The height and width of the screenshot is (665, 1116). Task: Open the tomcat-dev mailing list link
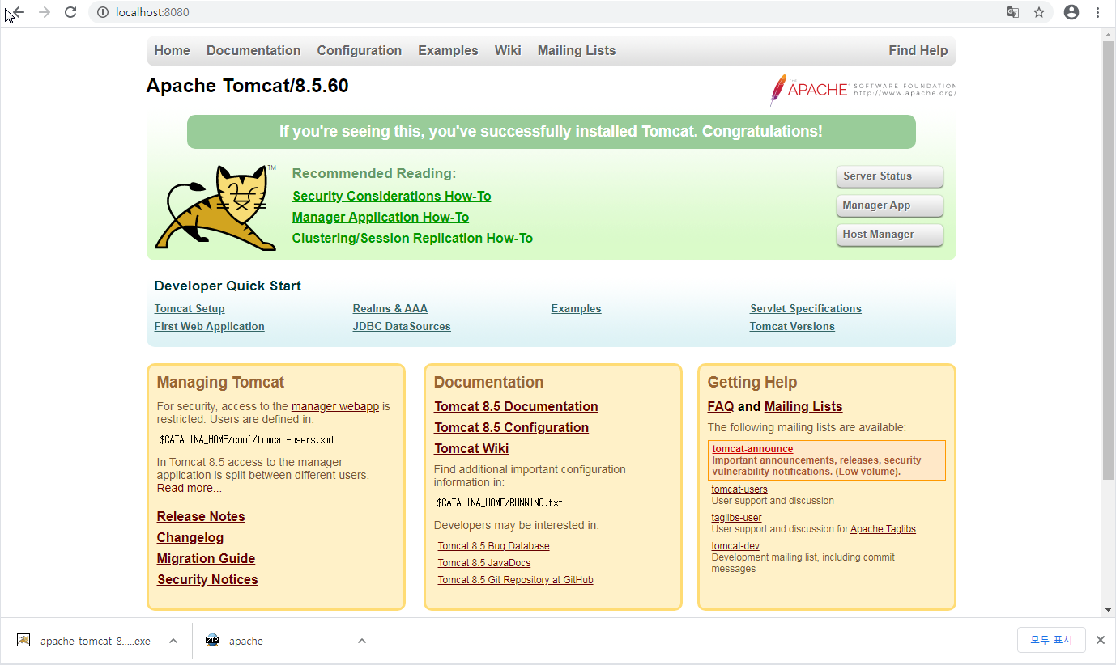point(735,546)
